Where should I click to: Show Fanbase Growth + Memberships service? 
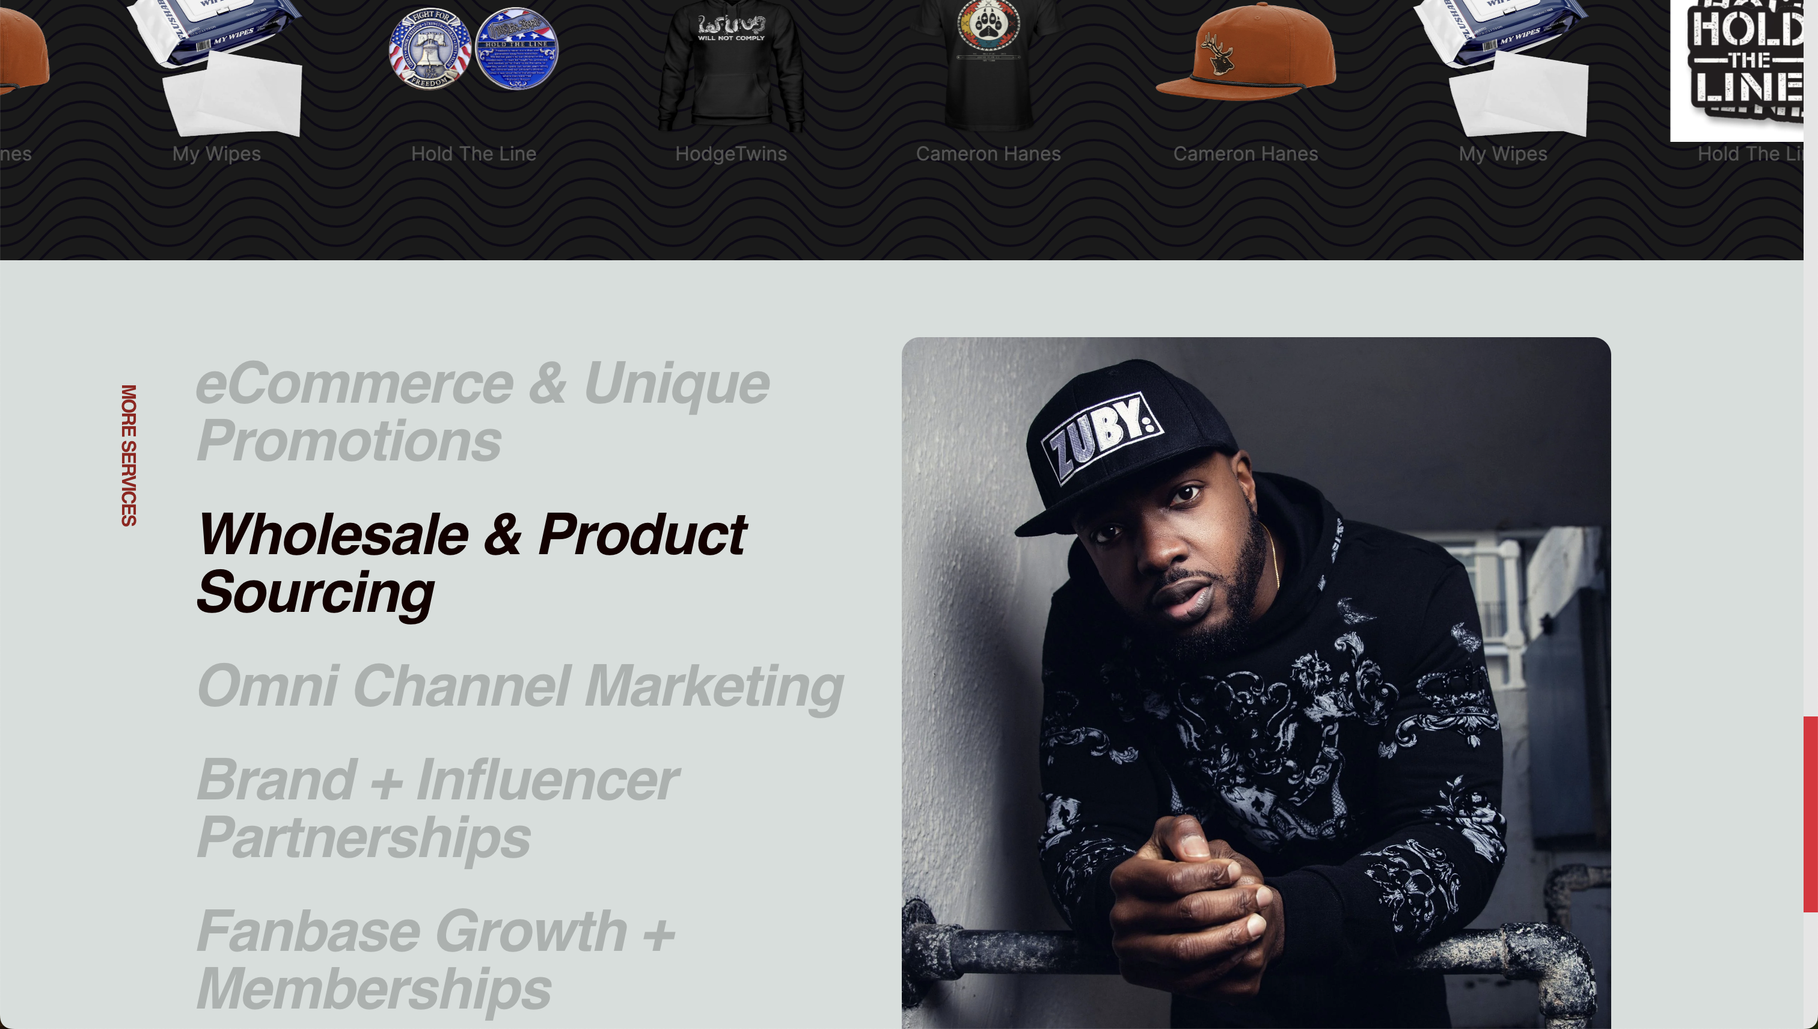tap(435, 960)
